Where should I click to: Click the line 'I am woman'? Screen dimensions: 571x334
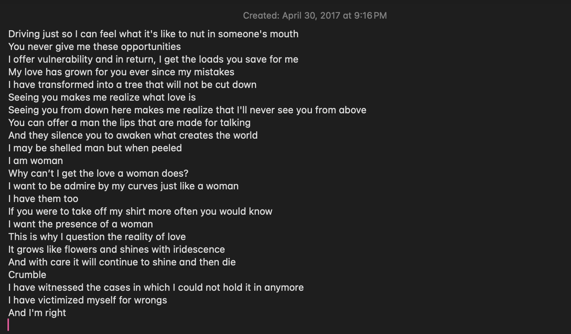pyautogui.click(x=35, y=161)
